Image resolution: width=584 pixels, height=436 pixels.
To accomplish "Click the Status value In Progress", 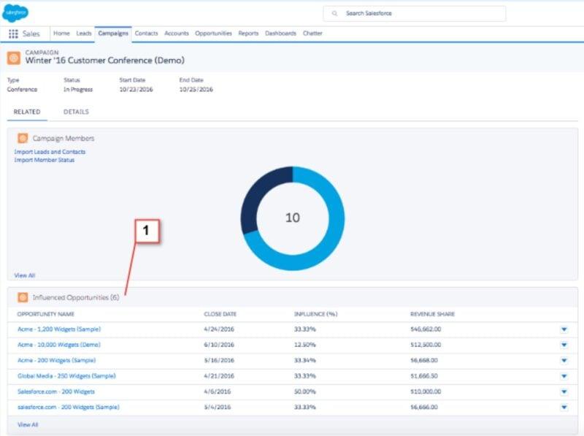I will tap(78, 89).
